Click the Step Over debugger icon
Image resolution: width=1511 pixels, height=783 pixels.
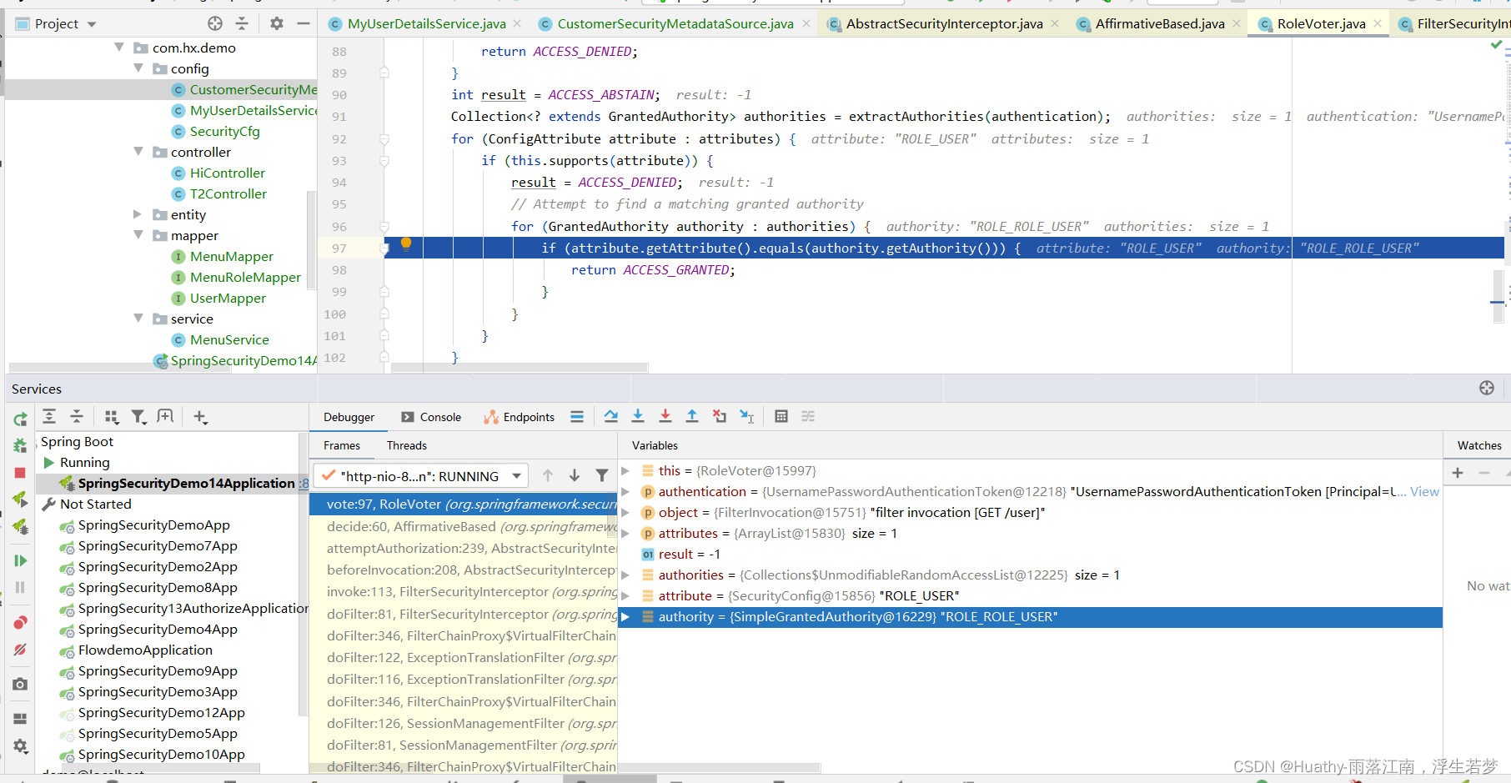(x=611, y=416)
